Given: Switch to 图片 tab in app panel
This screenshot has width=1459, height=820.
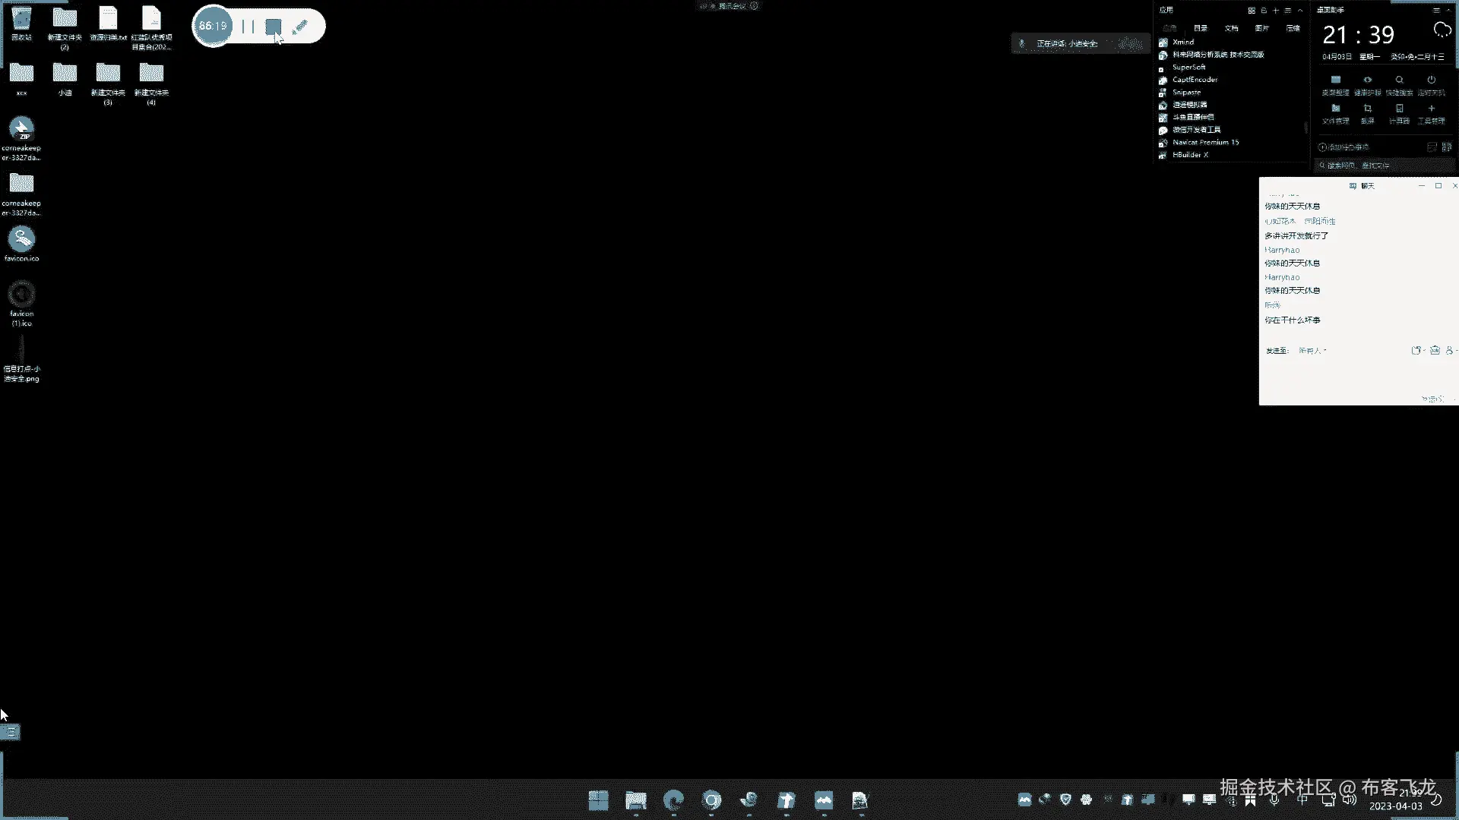Looking at the screenshot, I should coord(1261,28).
